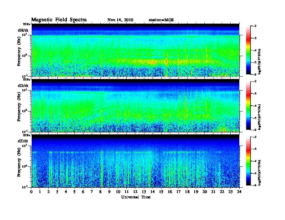Select the dH/dt panel label
The image size is (285, 220).
click(23, 30)
